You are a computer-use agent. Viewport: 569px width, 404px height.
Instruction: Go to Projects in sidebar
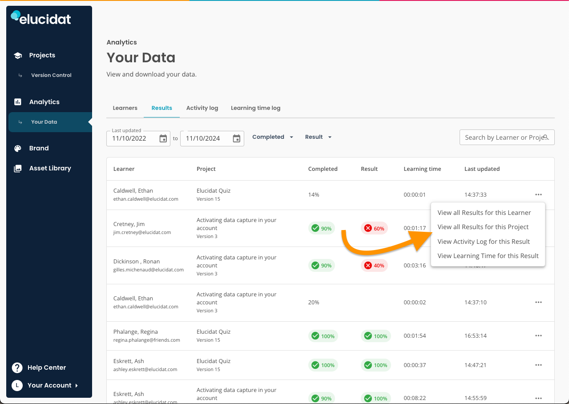(42, 55)
